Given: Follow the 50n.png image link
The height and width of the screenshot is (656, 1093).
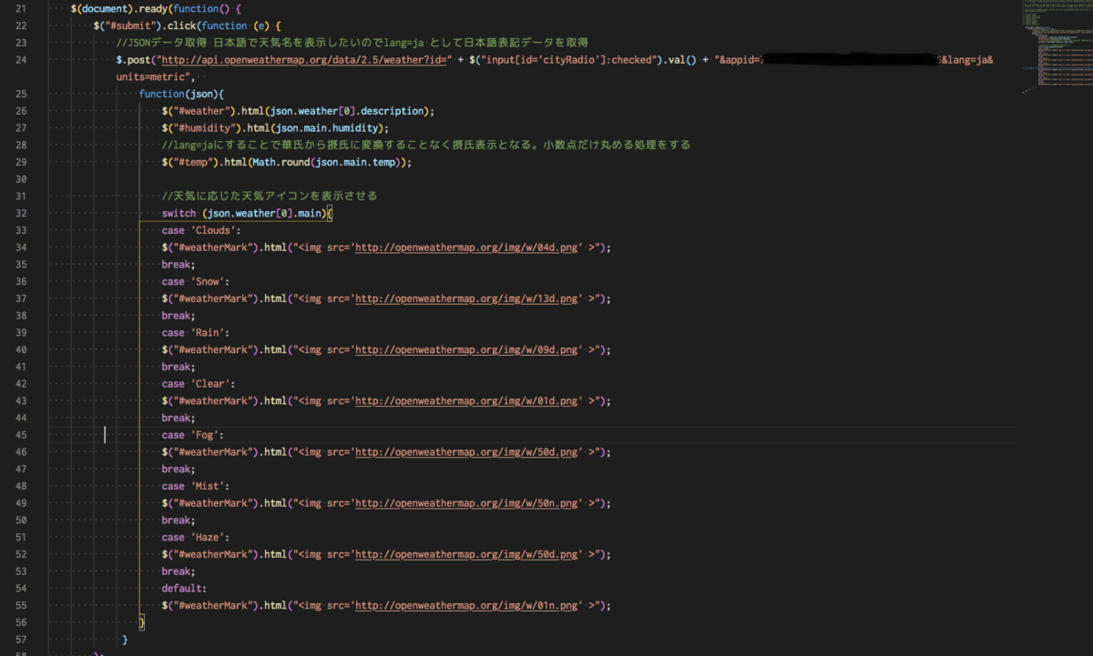Looking at the screenshot, I should (467, 503).
